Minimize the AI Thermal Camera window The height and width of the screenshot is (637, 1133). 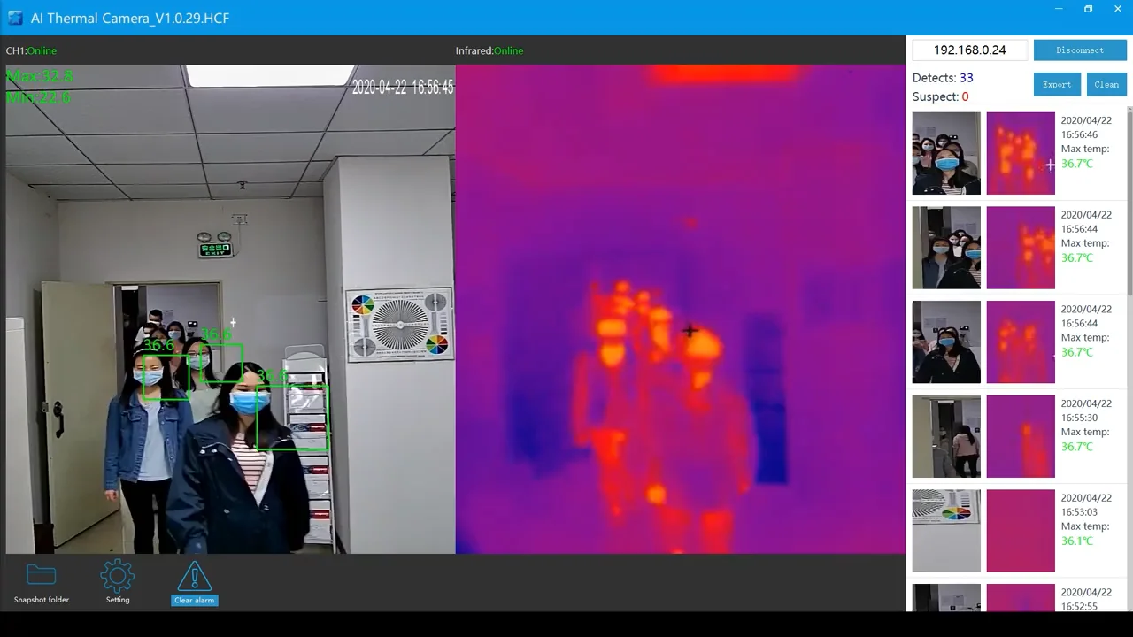tap(1059, 9)
